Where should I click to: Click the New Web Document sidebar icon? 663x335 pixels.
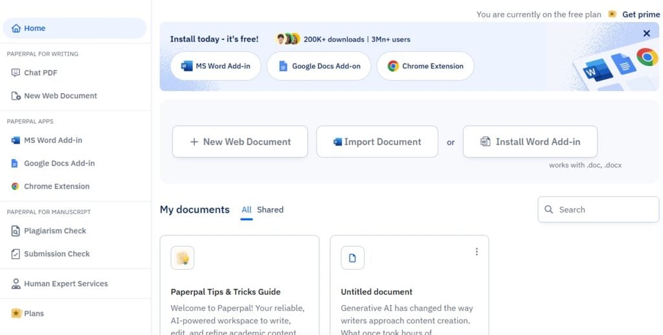coord(16,96)
